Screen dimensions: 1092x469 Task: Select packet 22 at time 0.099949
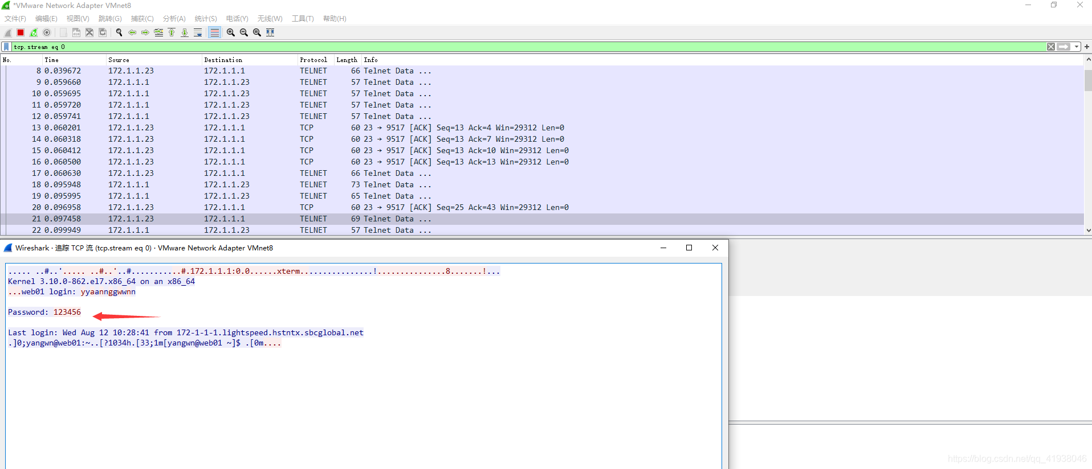click(541, 230)
